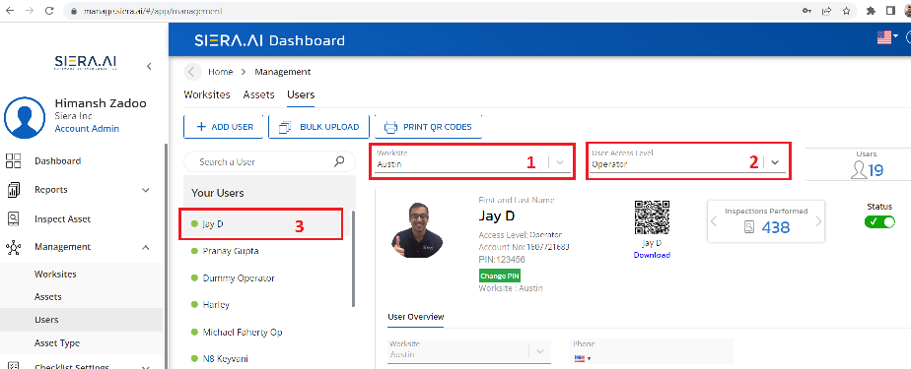Click Management breadcrumb

pos(282,72)
